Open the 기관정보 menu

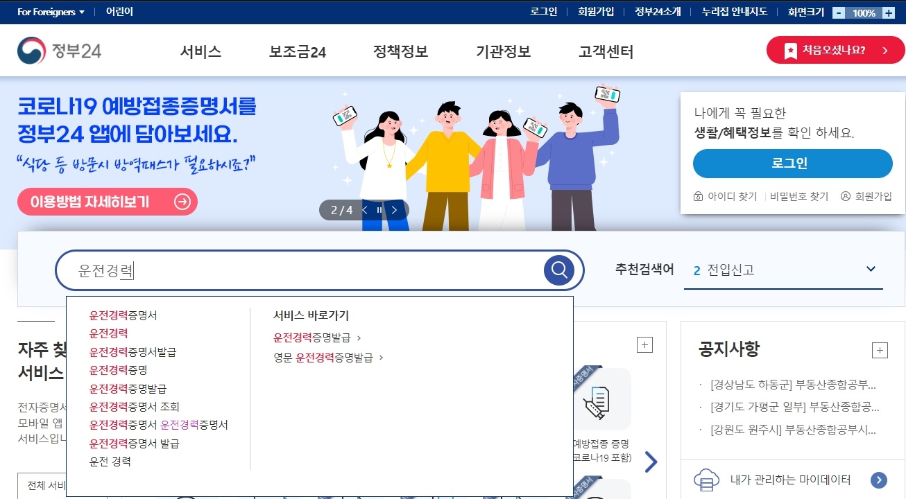[x=503, y=51]
